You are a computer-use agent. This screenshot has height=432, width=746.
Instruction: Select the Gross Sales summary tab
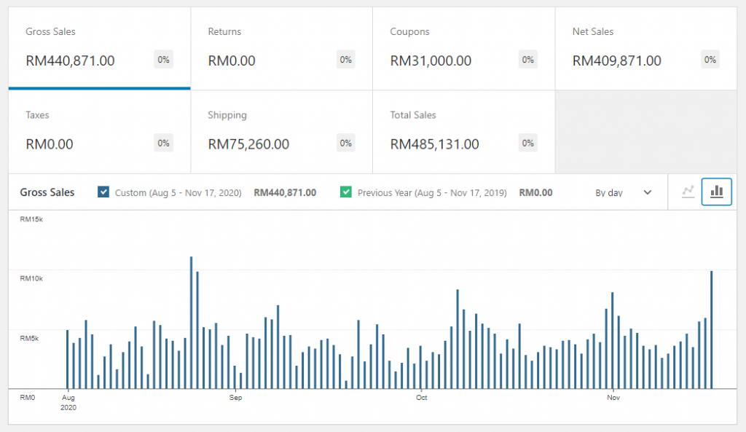(99, 48)
